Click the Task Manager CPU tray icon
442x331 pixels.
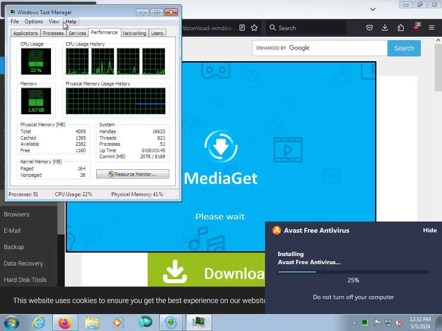tap(365, 322)
